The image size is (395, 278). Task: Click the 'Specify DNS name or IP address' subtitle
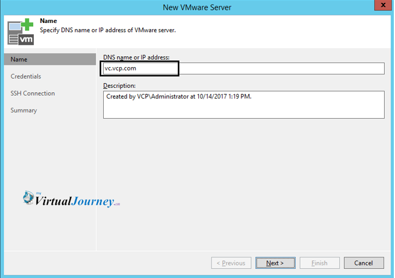pyautogui.click(x=108, y=30)
